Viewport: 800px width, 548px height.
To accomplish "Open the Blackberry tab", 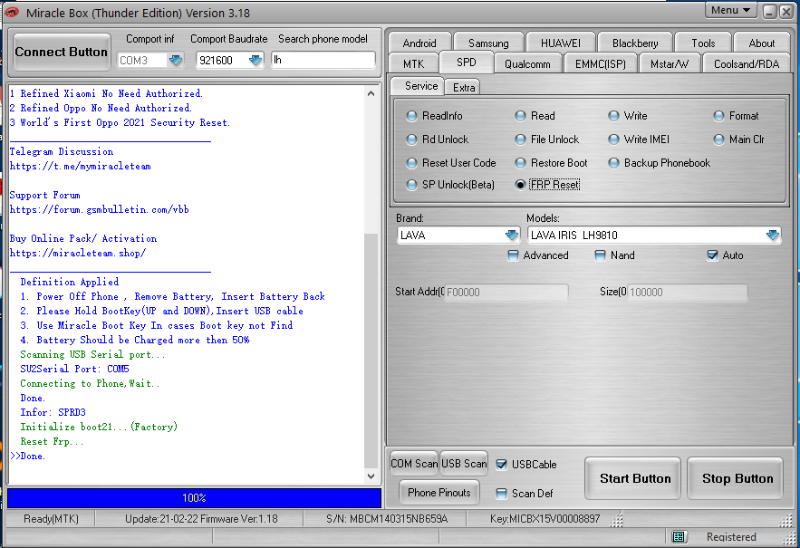I will point(635,43).
